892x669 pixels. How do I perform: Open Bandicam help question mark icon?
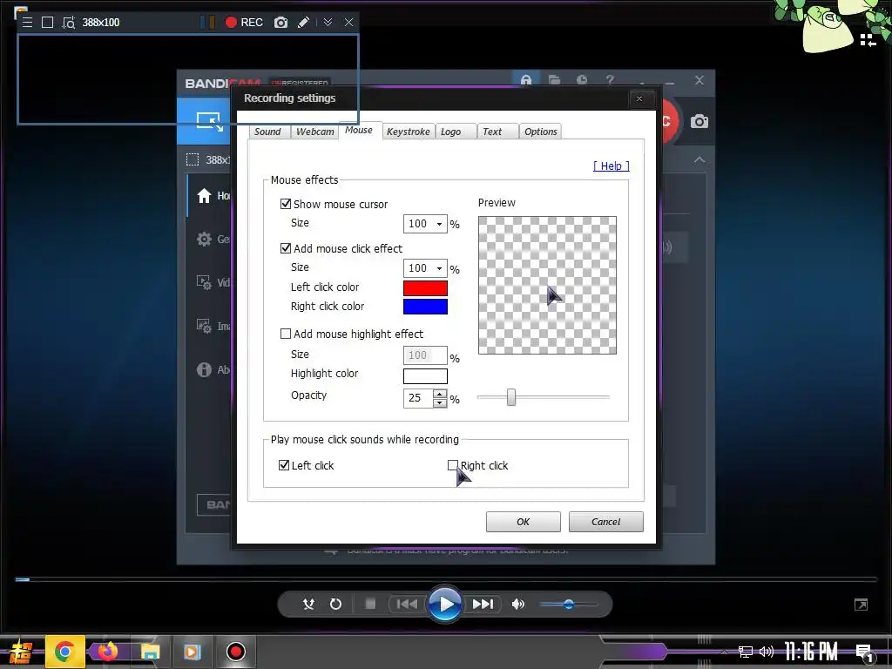tap(610, 79)
